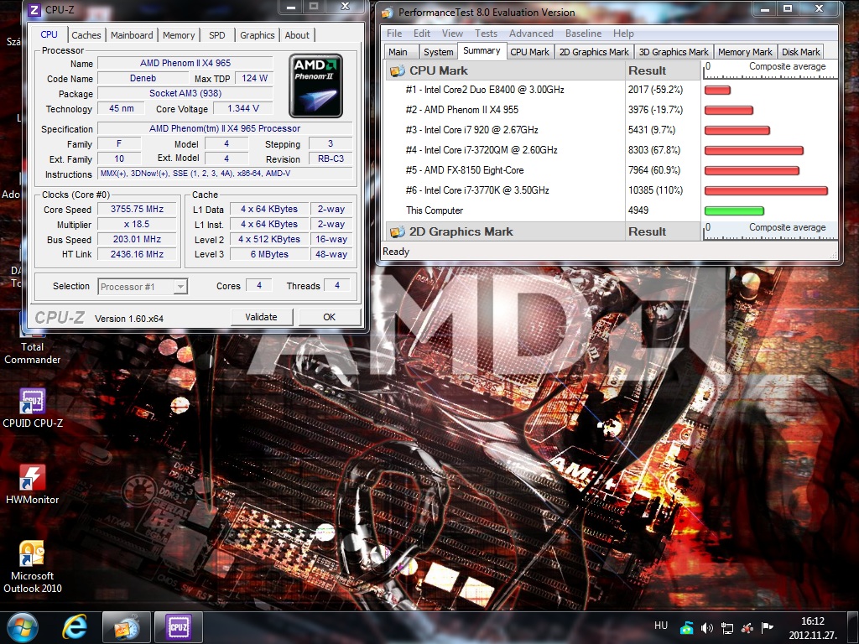Open the Disk Mark tab
Screen dimensions: 859x644
(x=800, y=52)
